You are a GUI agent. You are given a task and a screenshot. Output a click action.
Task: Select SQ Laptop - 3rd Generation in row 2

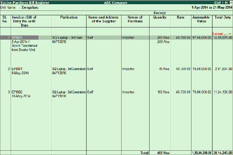(69, 69)
